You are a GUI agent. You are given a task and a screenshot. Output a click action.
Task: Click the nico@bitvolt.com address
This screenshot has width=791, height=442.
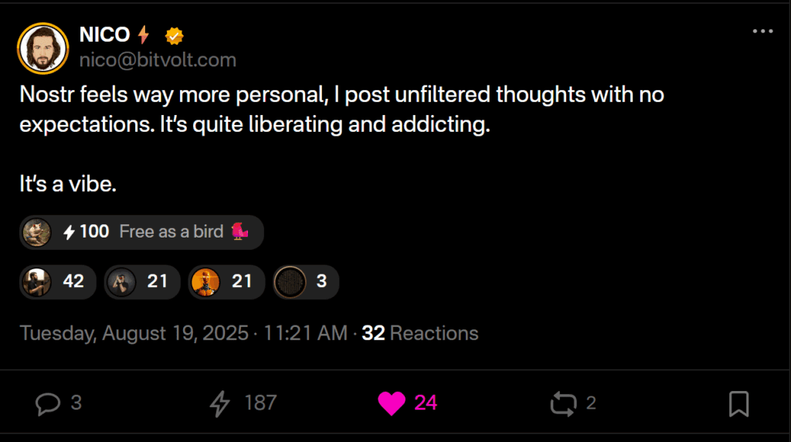[158, 59]
